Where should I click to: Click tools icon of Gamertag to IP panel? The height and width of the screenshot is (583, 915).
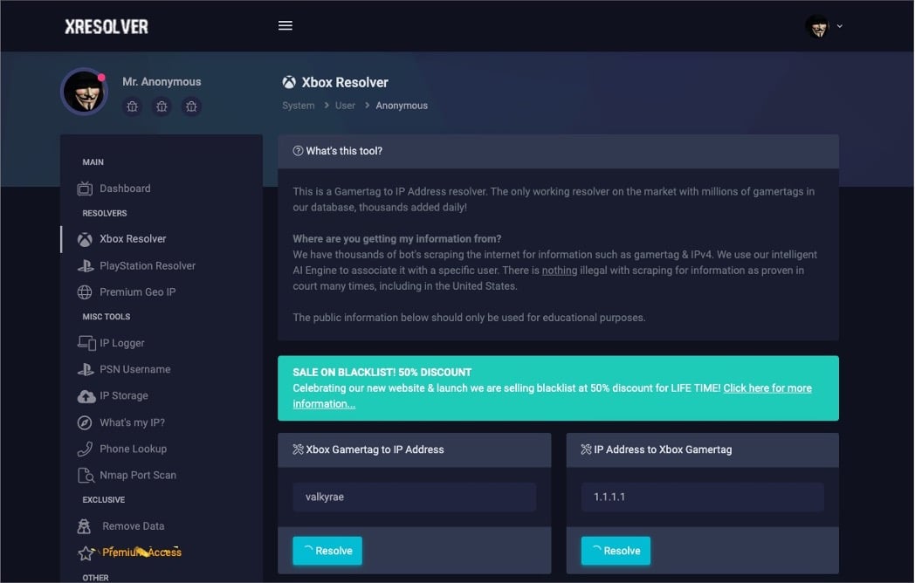[x=299, y=449]
